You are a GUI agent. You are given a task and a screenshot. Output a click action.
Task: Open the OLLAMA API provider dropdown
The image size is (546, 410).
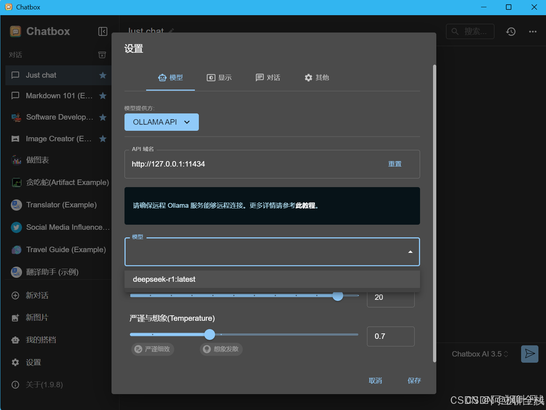[162, 122]
